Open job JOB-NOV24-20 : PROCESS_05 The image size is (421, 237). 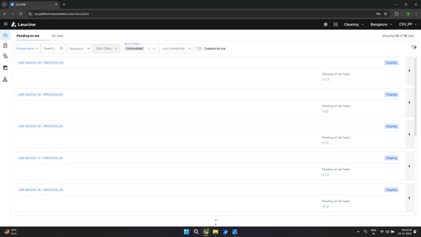[40, 63]
